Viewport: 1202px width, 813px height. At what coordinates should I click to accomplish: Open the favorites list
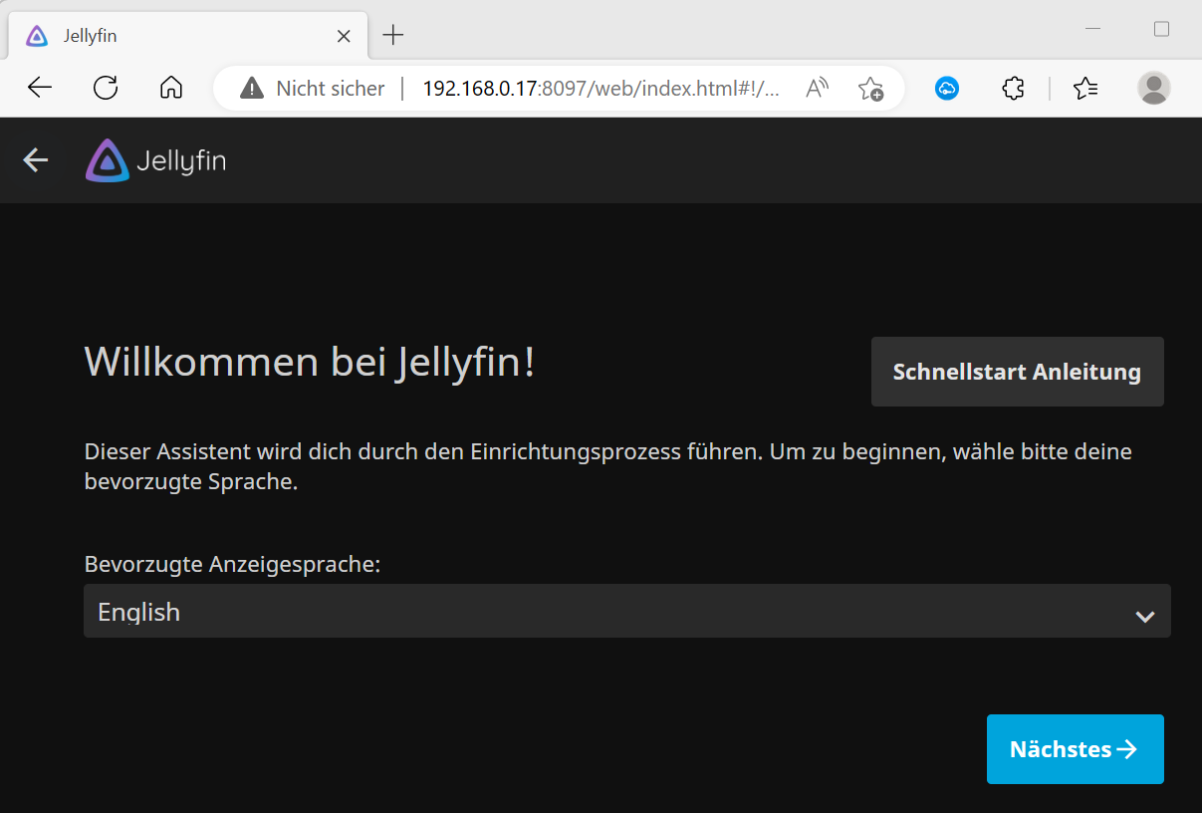[1085, 88]
